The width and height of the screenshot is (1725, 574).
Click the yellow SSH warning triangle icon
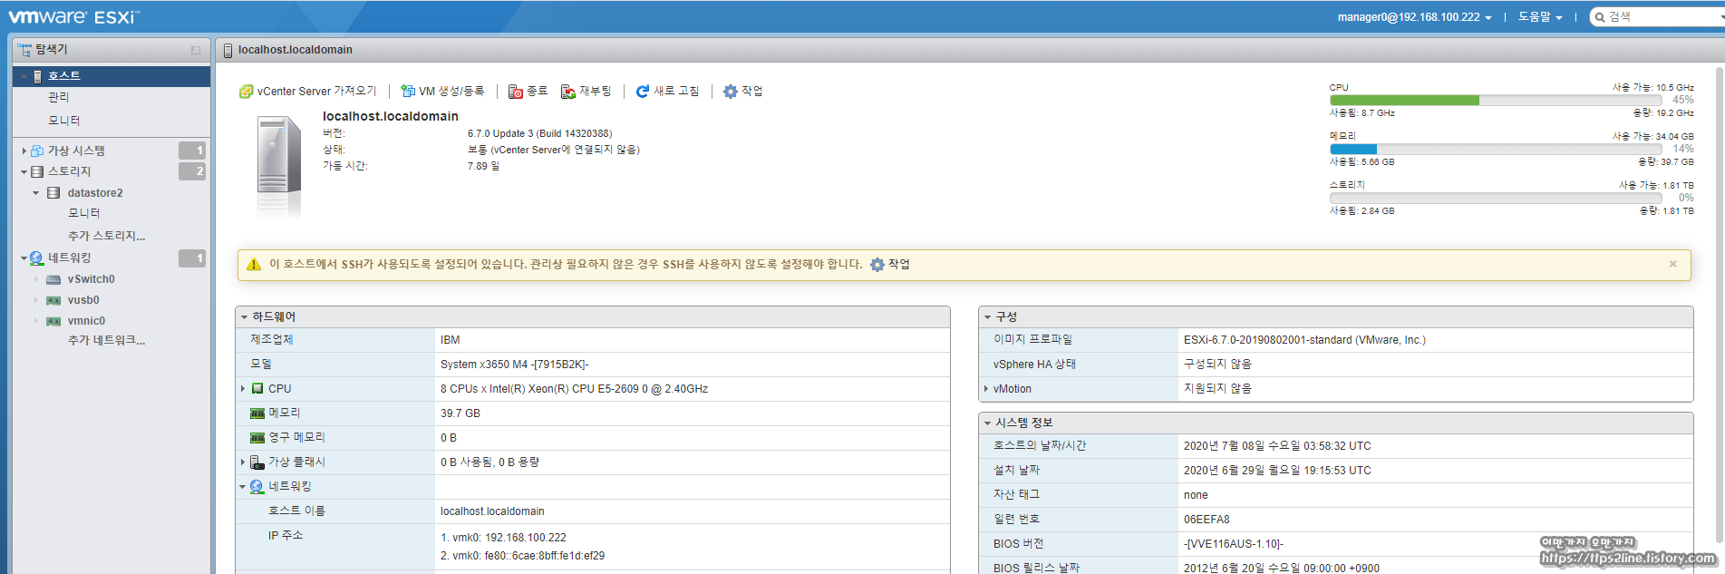pos(254,265)
